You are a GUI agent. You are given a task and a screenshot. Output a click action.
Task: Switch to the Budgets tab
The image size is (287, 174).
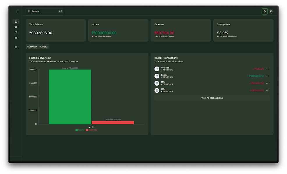[44, 47]
